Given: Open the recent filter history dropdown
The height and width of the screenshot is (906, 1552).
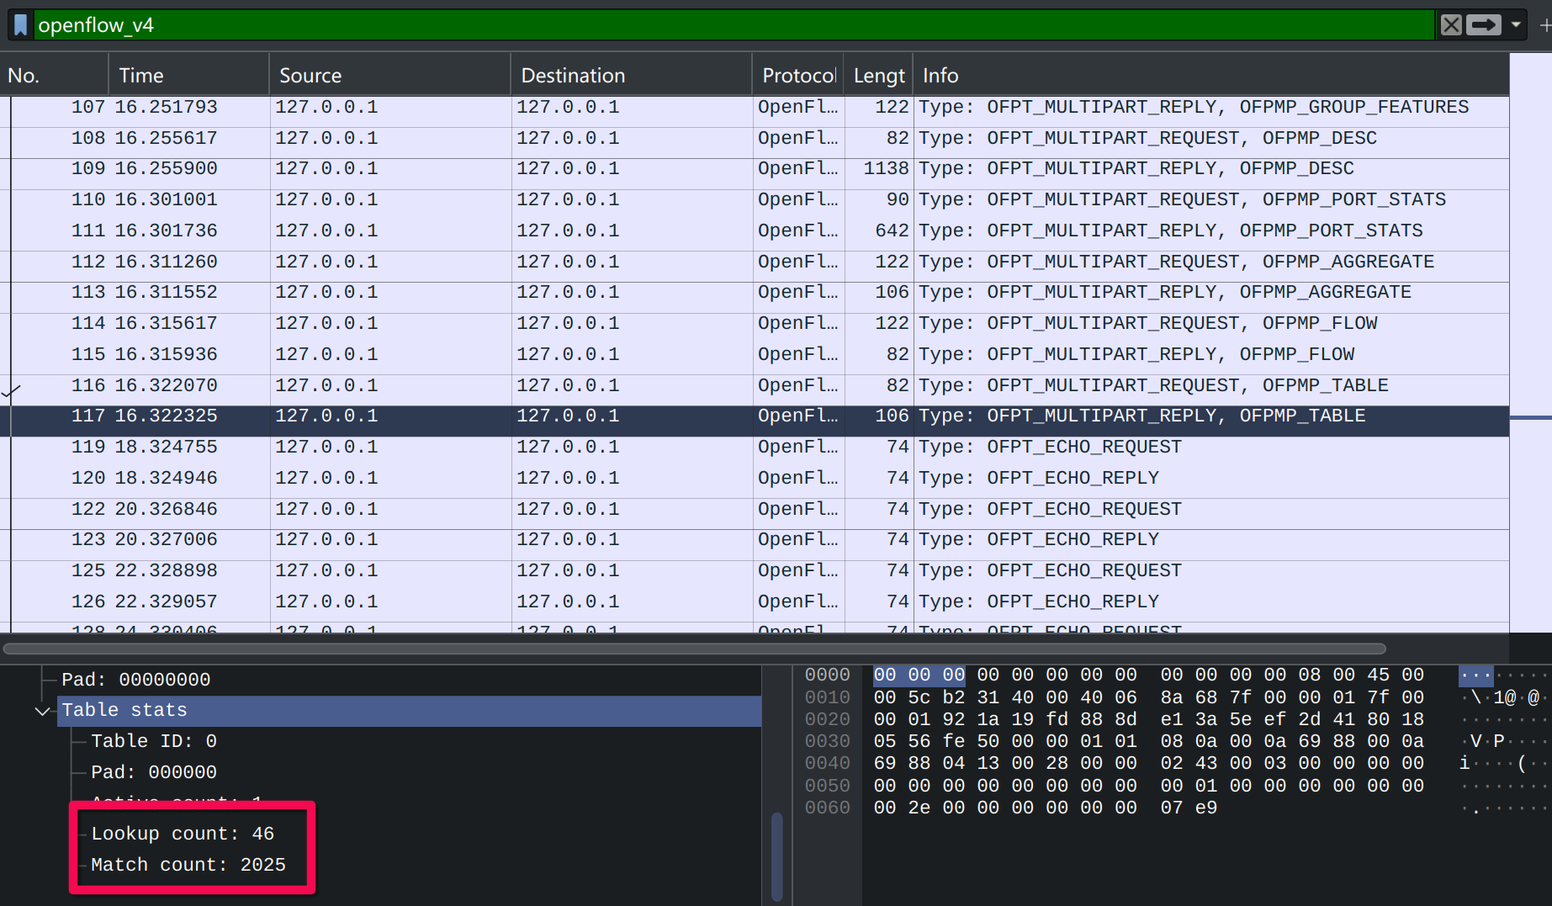Looking at the screenshot, I should point(1516,25).
